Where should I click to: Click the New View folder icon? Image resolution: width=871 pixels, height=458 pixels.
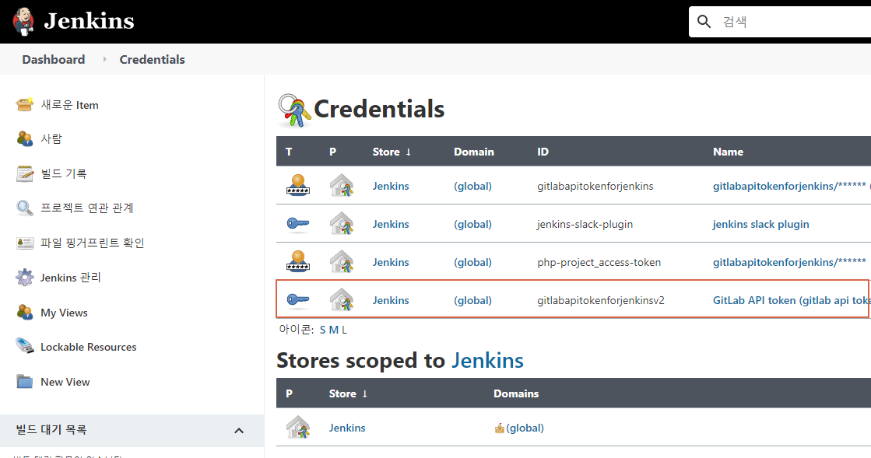(x=24, y=381)
